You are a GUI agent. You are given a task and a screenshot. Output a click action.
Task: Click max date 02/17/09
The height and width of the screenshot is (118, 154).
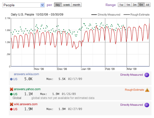click(x=75, y=79)
